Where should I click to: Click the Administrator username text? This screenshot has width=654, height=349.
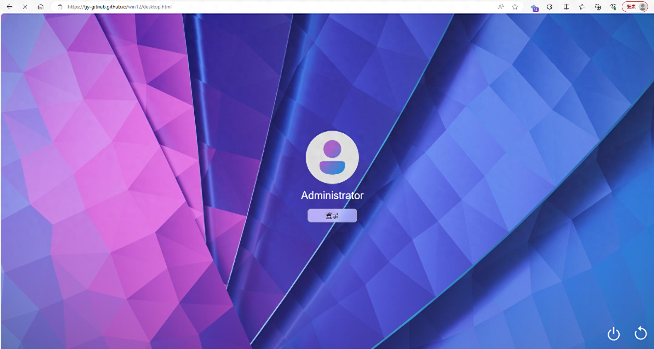[x=332, y=196]
